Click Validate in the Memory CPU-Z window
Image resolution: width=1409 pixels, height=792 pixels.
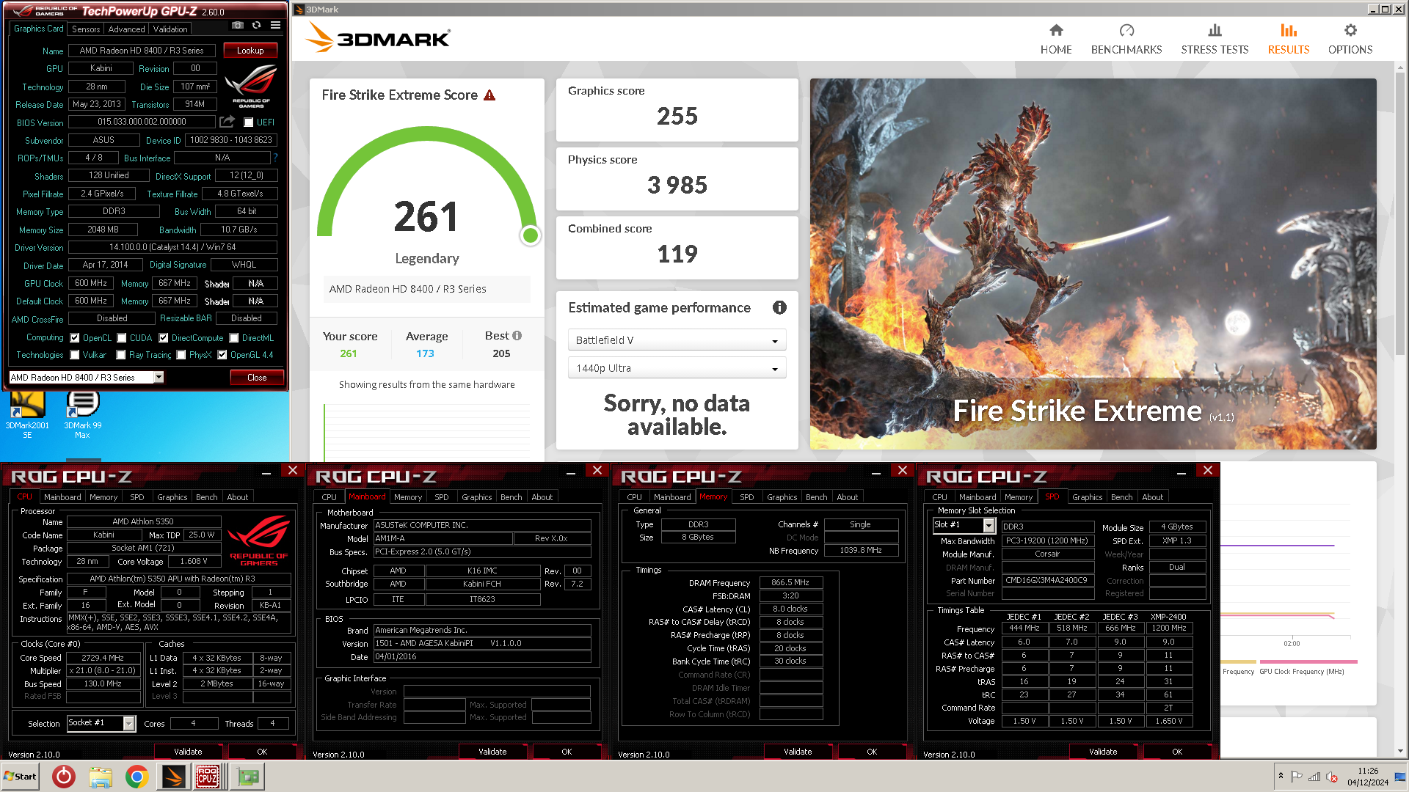pos(798,752)
